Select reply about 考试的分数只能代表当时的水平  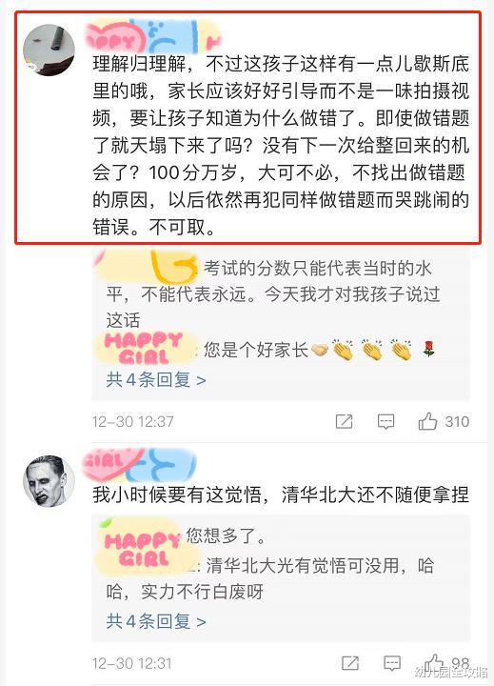point(273,293)
